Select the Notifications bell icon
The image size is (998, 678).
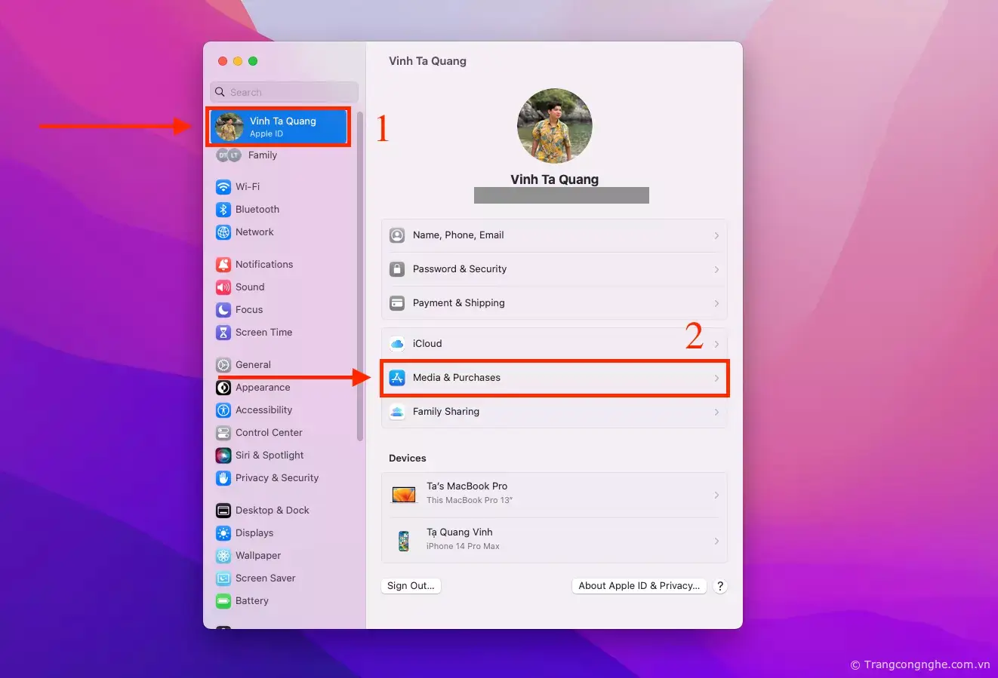(223, 265)
